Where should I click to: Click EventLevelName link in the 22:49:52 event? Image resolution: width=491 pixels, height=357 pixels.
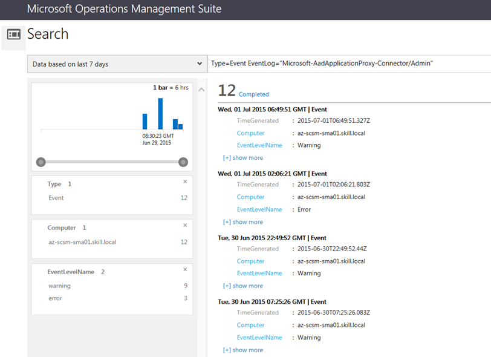[259, 273]
